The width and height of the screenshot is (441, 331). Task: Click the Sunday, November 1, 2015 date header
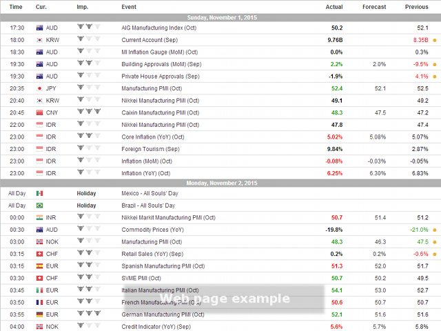pos(222,17)
